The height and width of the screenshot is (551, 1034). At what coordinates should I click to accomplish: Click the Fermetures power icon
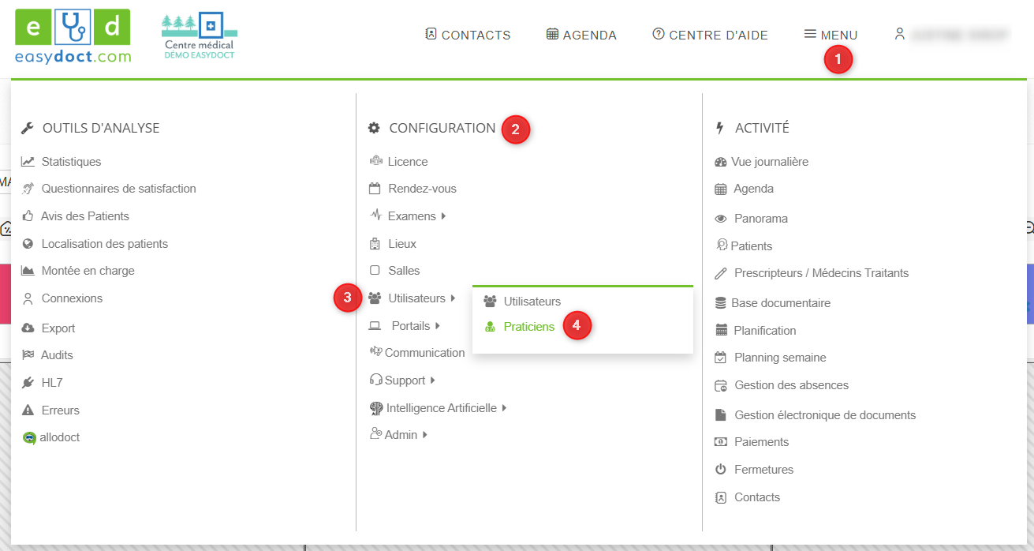coord(720,470)
